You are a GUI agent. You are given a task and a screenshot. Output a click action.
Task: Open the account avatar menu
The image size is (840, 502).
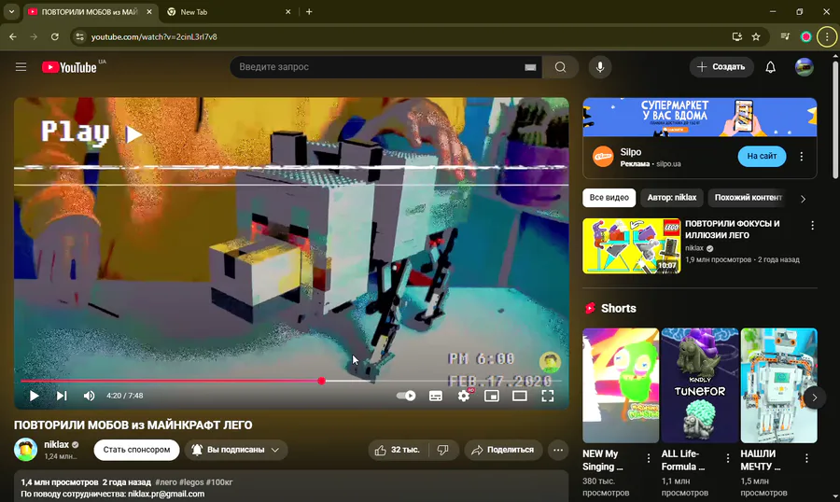pos(805,67)
